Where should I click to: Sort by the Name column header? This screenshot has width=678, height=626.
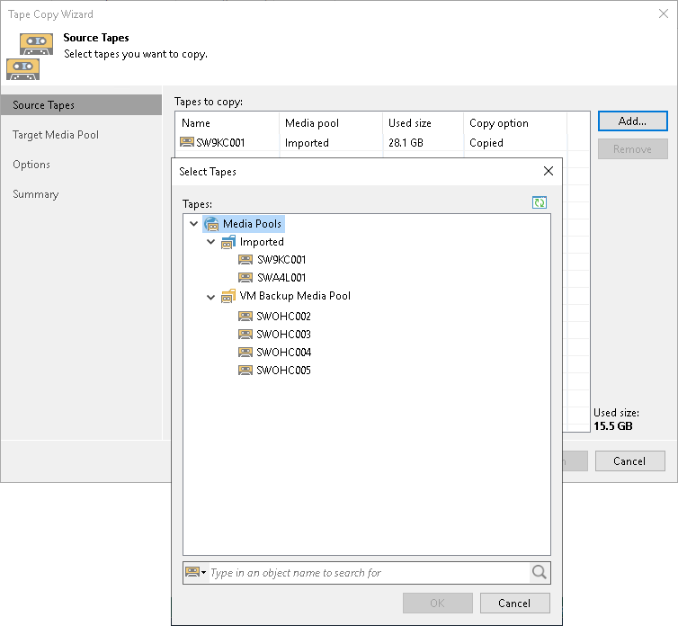[x=227, y=123]
